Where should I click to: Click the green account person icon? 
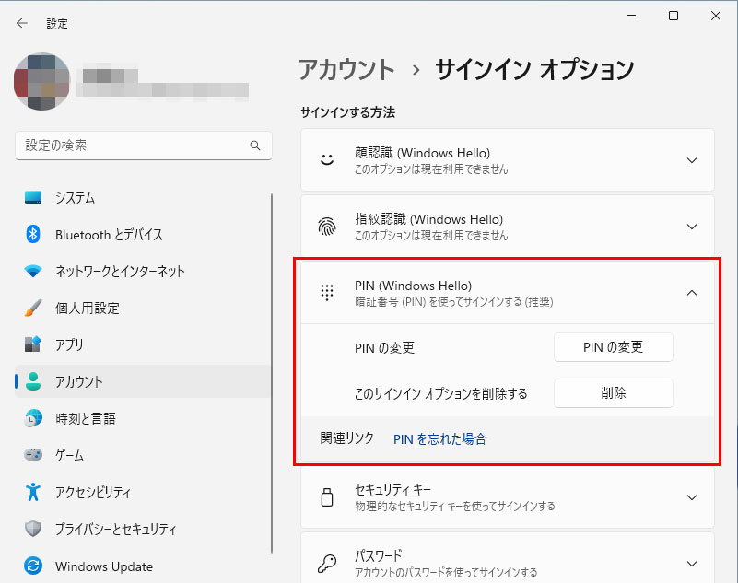(x=33, y=381)
